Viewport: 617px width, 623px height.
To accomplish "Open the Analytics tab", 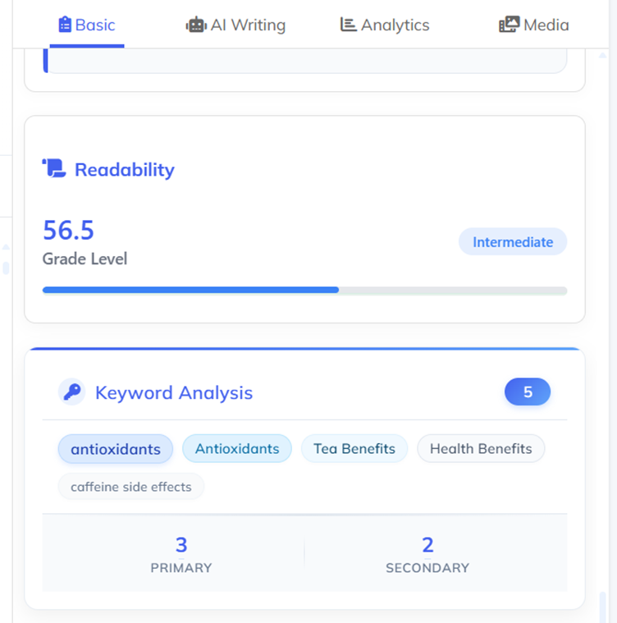I will [x=385, y=25].
